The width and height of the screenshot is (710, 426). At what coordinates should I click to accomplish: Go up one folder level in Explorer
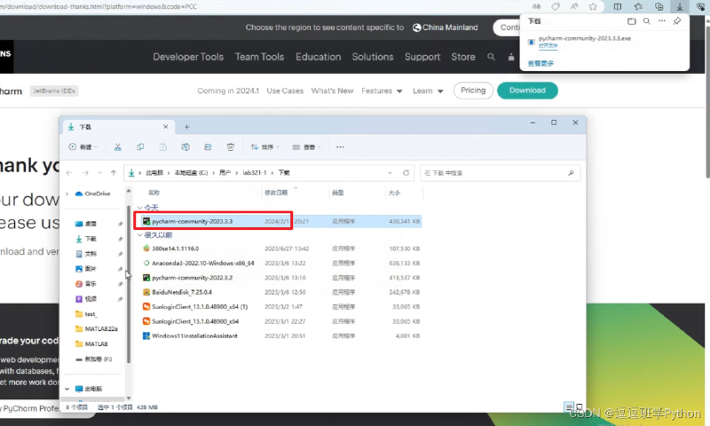coord(114,173)
